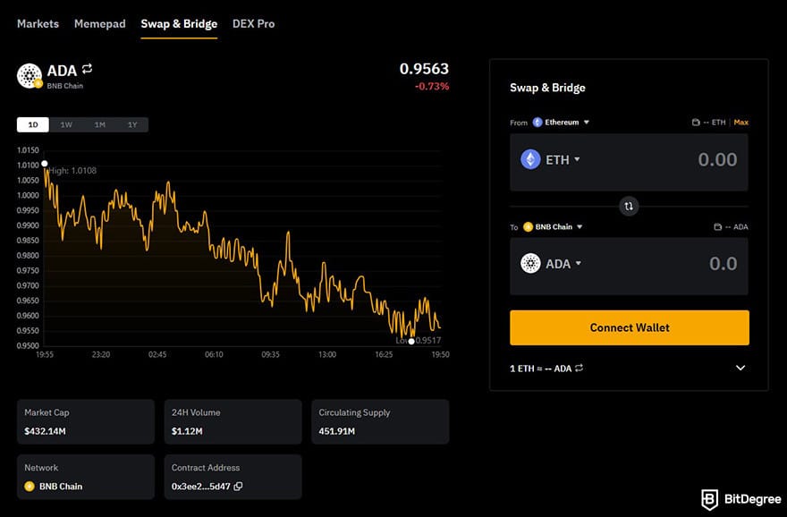Image resolution: width=787 pixels, height=517 pixels.
Task: Click the 0.00 ETH amount input field
Action: 717,159
